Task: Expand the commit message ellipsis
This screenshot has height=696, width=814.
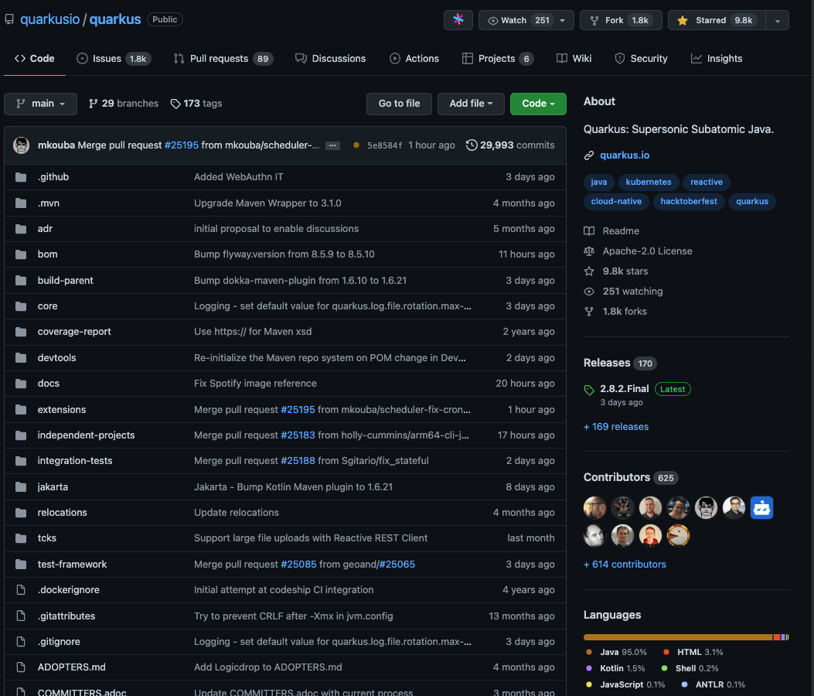Action: 332,145
